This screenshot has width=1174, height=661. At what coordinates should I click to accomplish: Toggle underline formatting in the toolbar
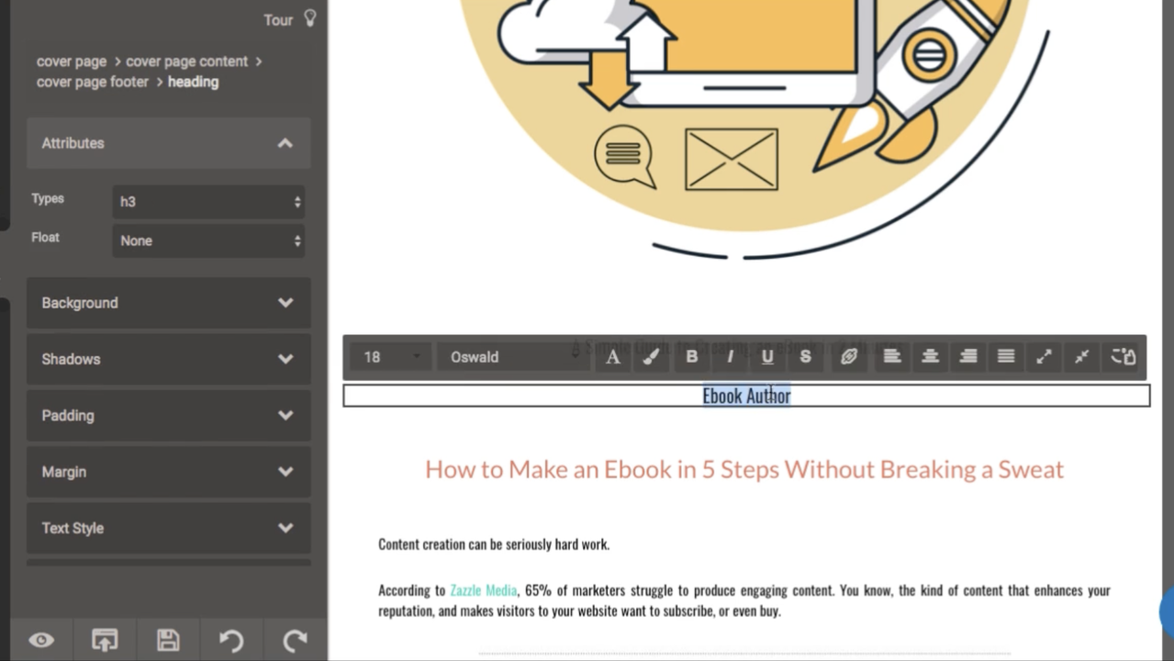[x=767, y=357]
